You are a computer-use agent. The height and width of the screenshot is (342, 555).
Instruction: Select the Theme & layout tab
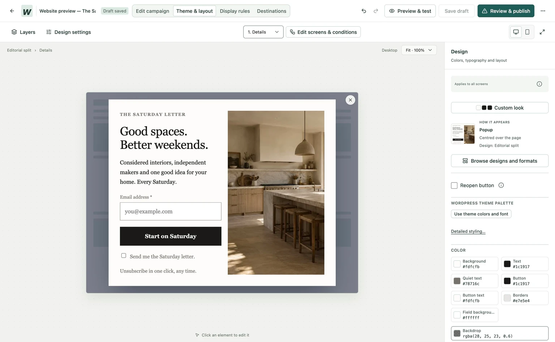(x=194, y=11)
